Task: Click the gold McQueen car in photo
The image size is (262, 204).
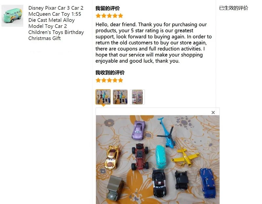Action: pos(112,157)
